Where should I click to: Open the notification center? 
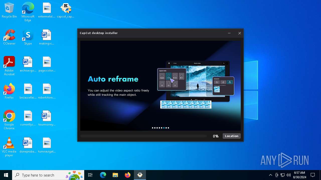coord(313,175)
